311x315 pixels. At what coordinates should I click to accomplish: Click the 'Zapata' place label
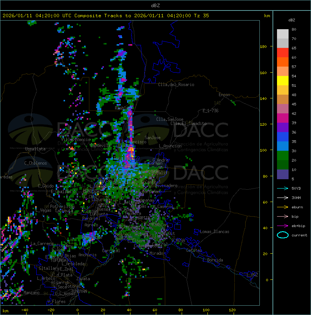click(83, 279)
